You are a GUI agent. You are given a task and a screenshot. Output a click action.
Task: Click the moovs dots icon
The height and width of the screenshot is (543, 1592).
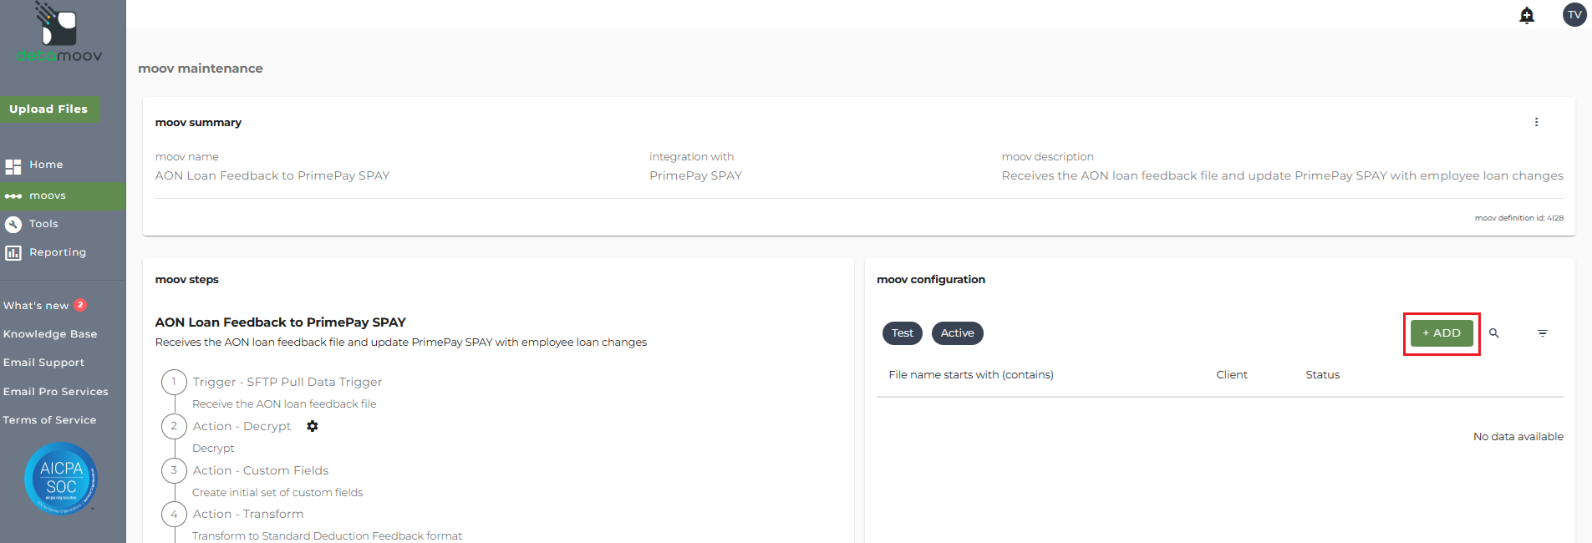(x=13, y=196)
